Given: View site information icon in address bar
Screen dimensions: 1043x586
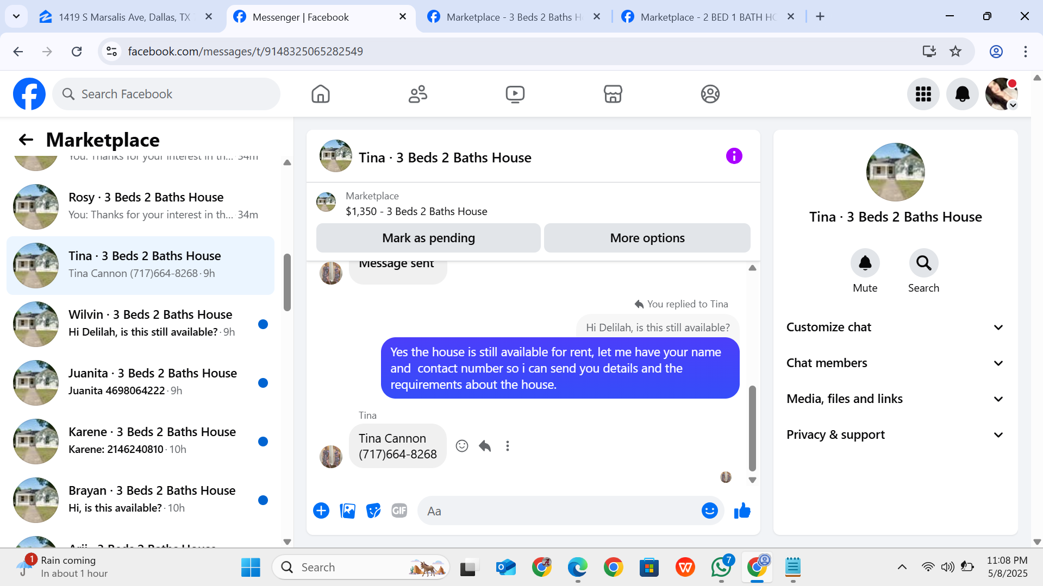Looking at the screenshot, I should click(112, 51).
